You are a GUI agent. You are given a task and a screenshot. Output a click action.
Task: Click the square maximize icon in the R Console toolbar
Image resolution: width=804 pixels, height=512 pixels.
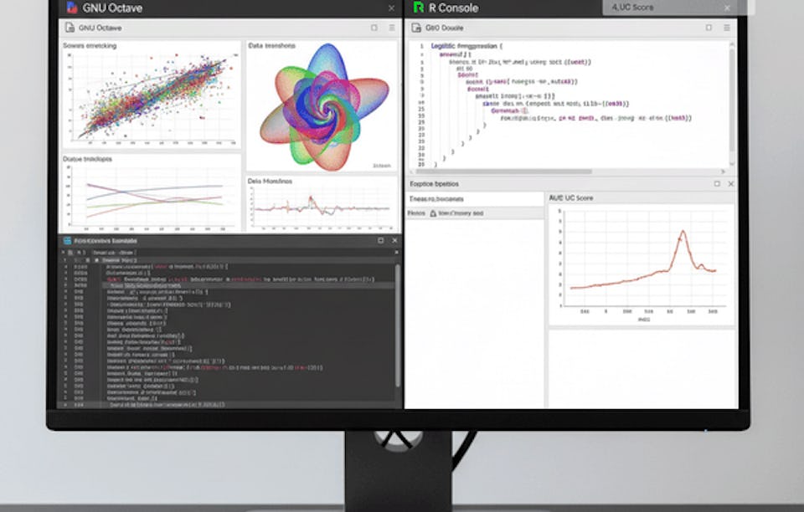click(x=709, y=28)
